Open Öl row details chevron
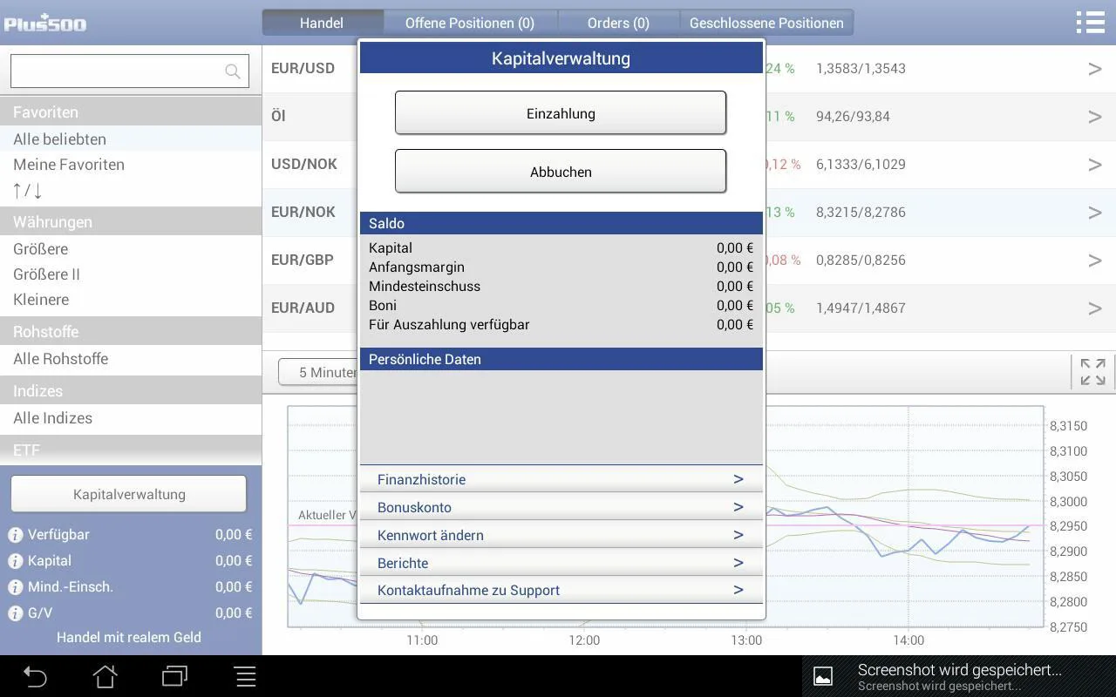1116x697 pixels. pos(1095,117)
